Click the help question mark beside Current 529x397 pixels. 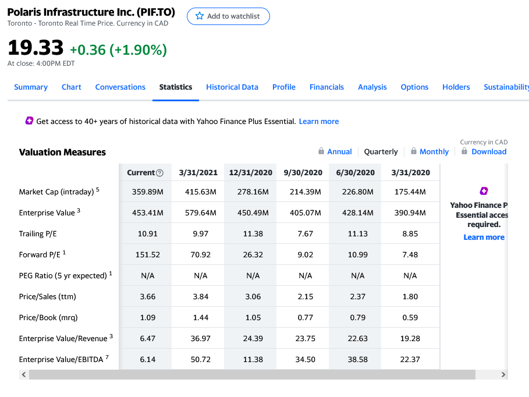(x=160, y=173)
